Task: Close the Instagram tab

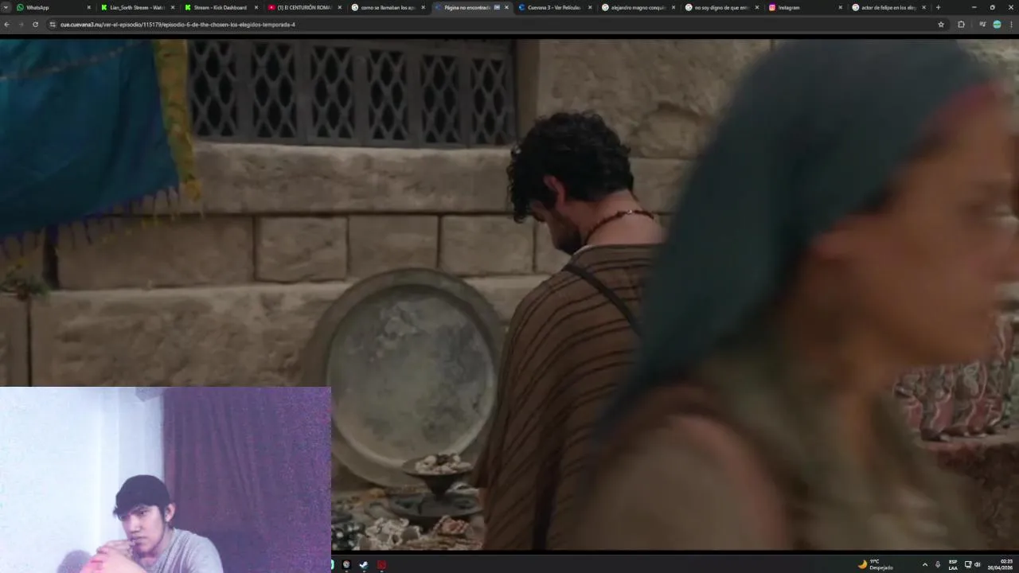Action: 840,7
